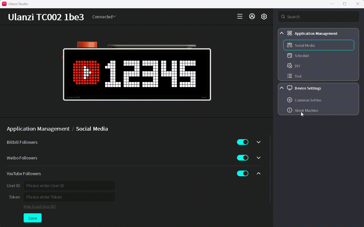This screenshot has height=227, width=364.
Task: Disable the Weibo Followers toggle
Action: pos(243,158)
